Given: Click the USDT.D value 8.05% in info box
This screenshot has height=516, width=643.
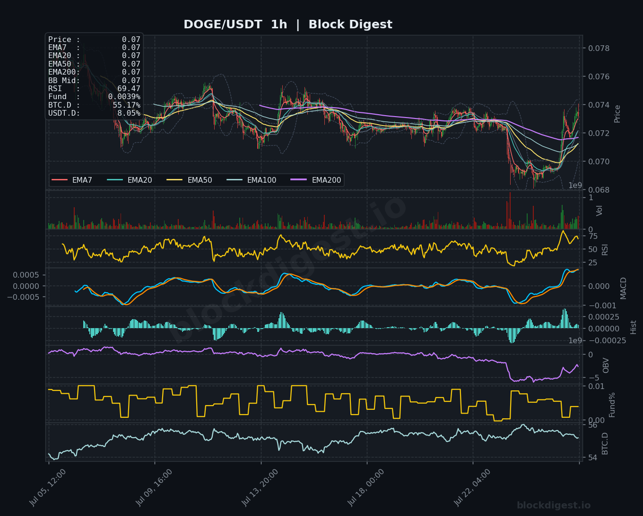Looking at the screenshot, I should pyautogui.click(x=129, y=113).
